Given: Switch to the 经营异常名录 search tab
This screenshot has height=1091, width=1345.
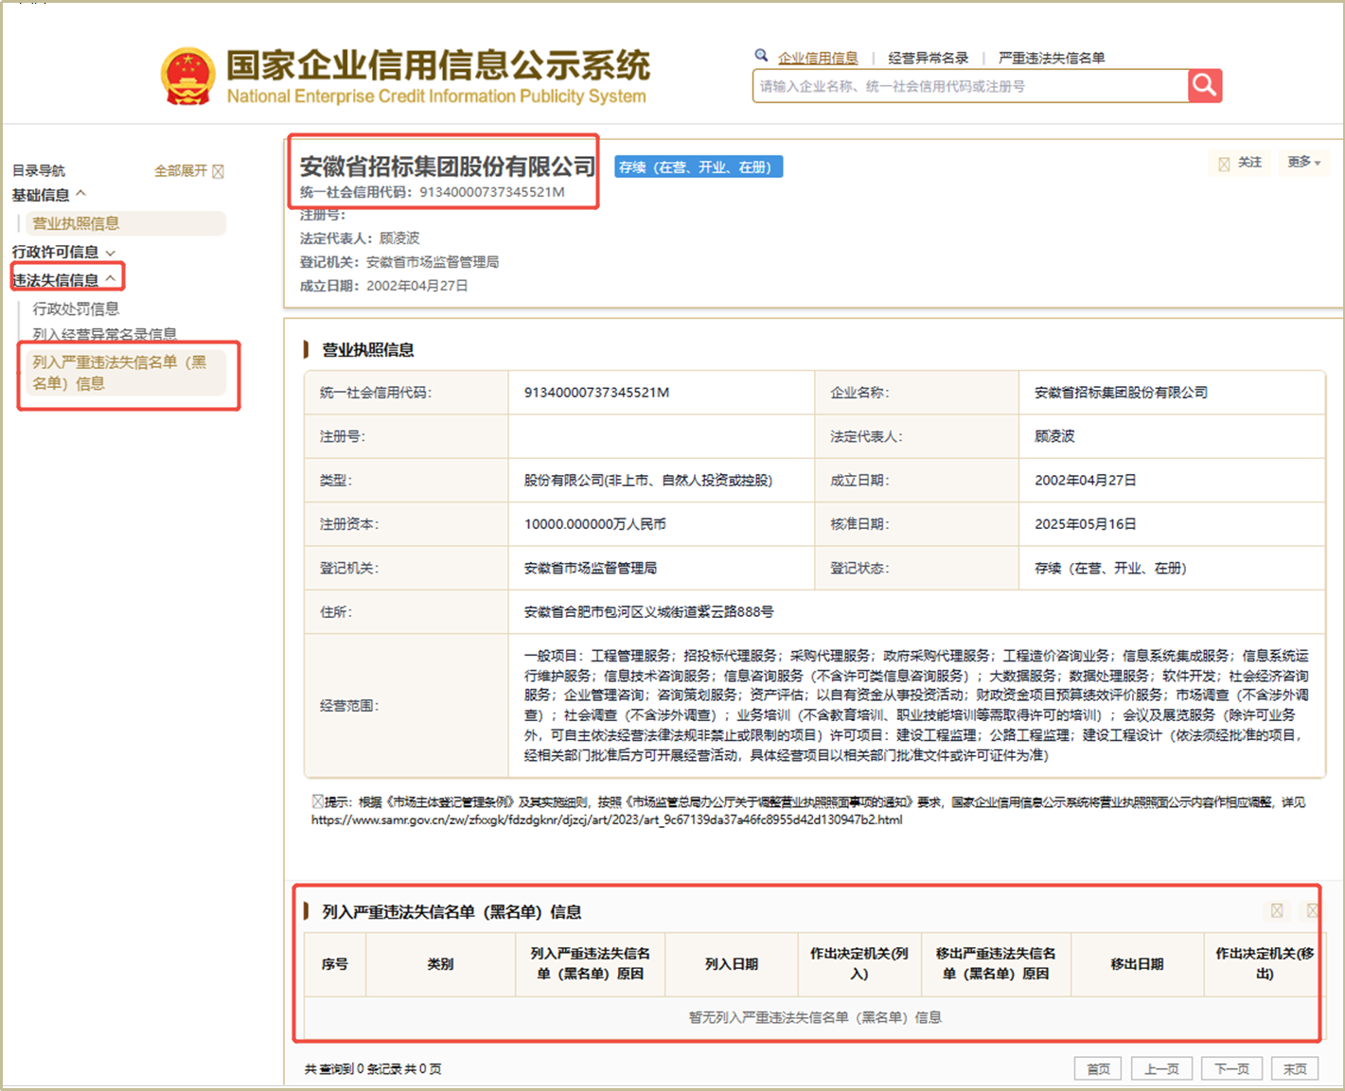Looking at the screenshot, I should point(929,58).
